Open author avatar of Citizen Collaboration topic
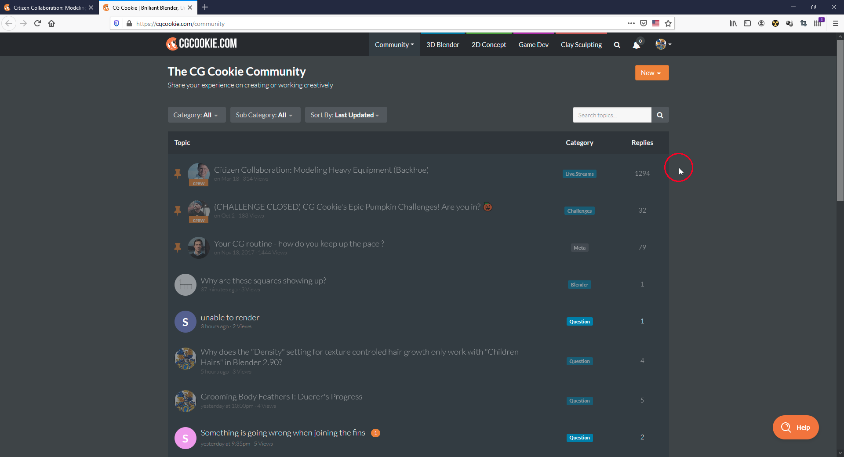Screen dimensions: 844x457 click(x=199, y=174)
